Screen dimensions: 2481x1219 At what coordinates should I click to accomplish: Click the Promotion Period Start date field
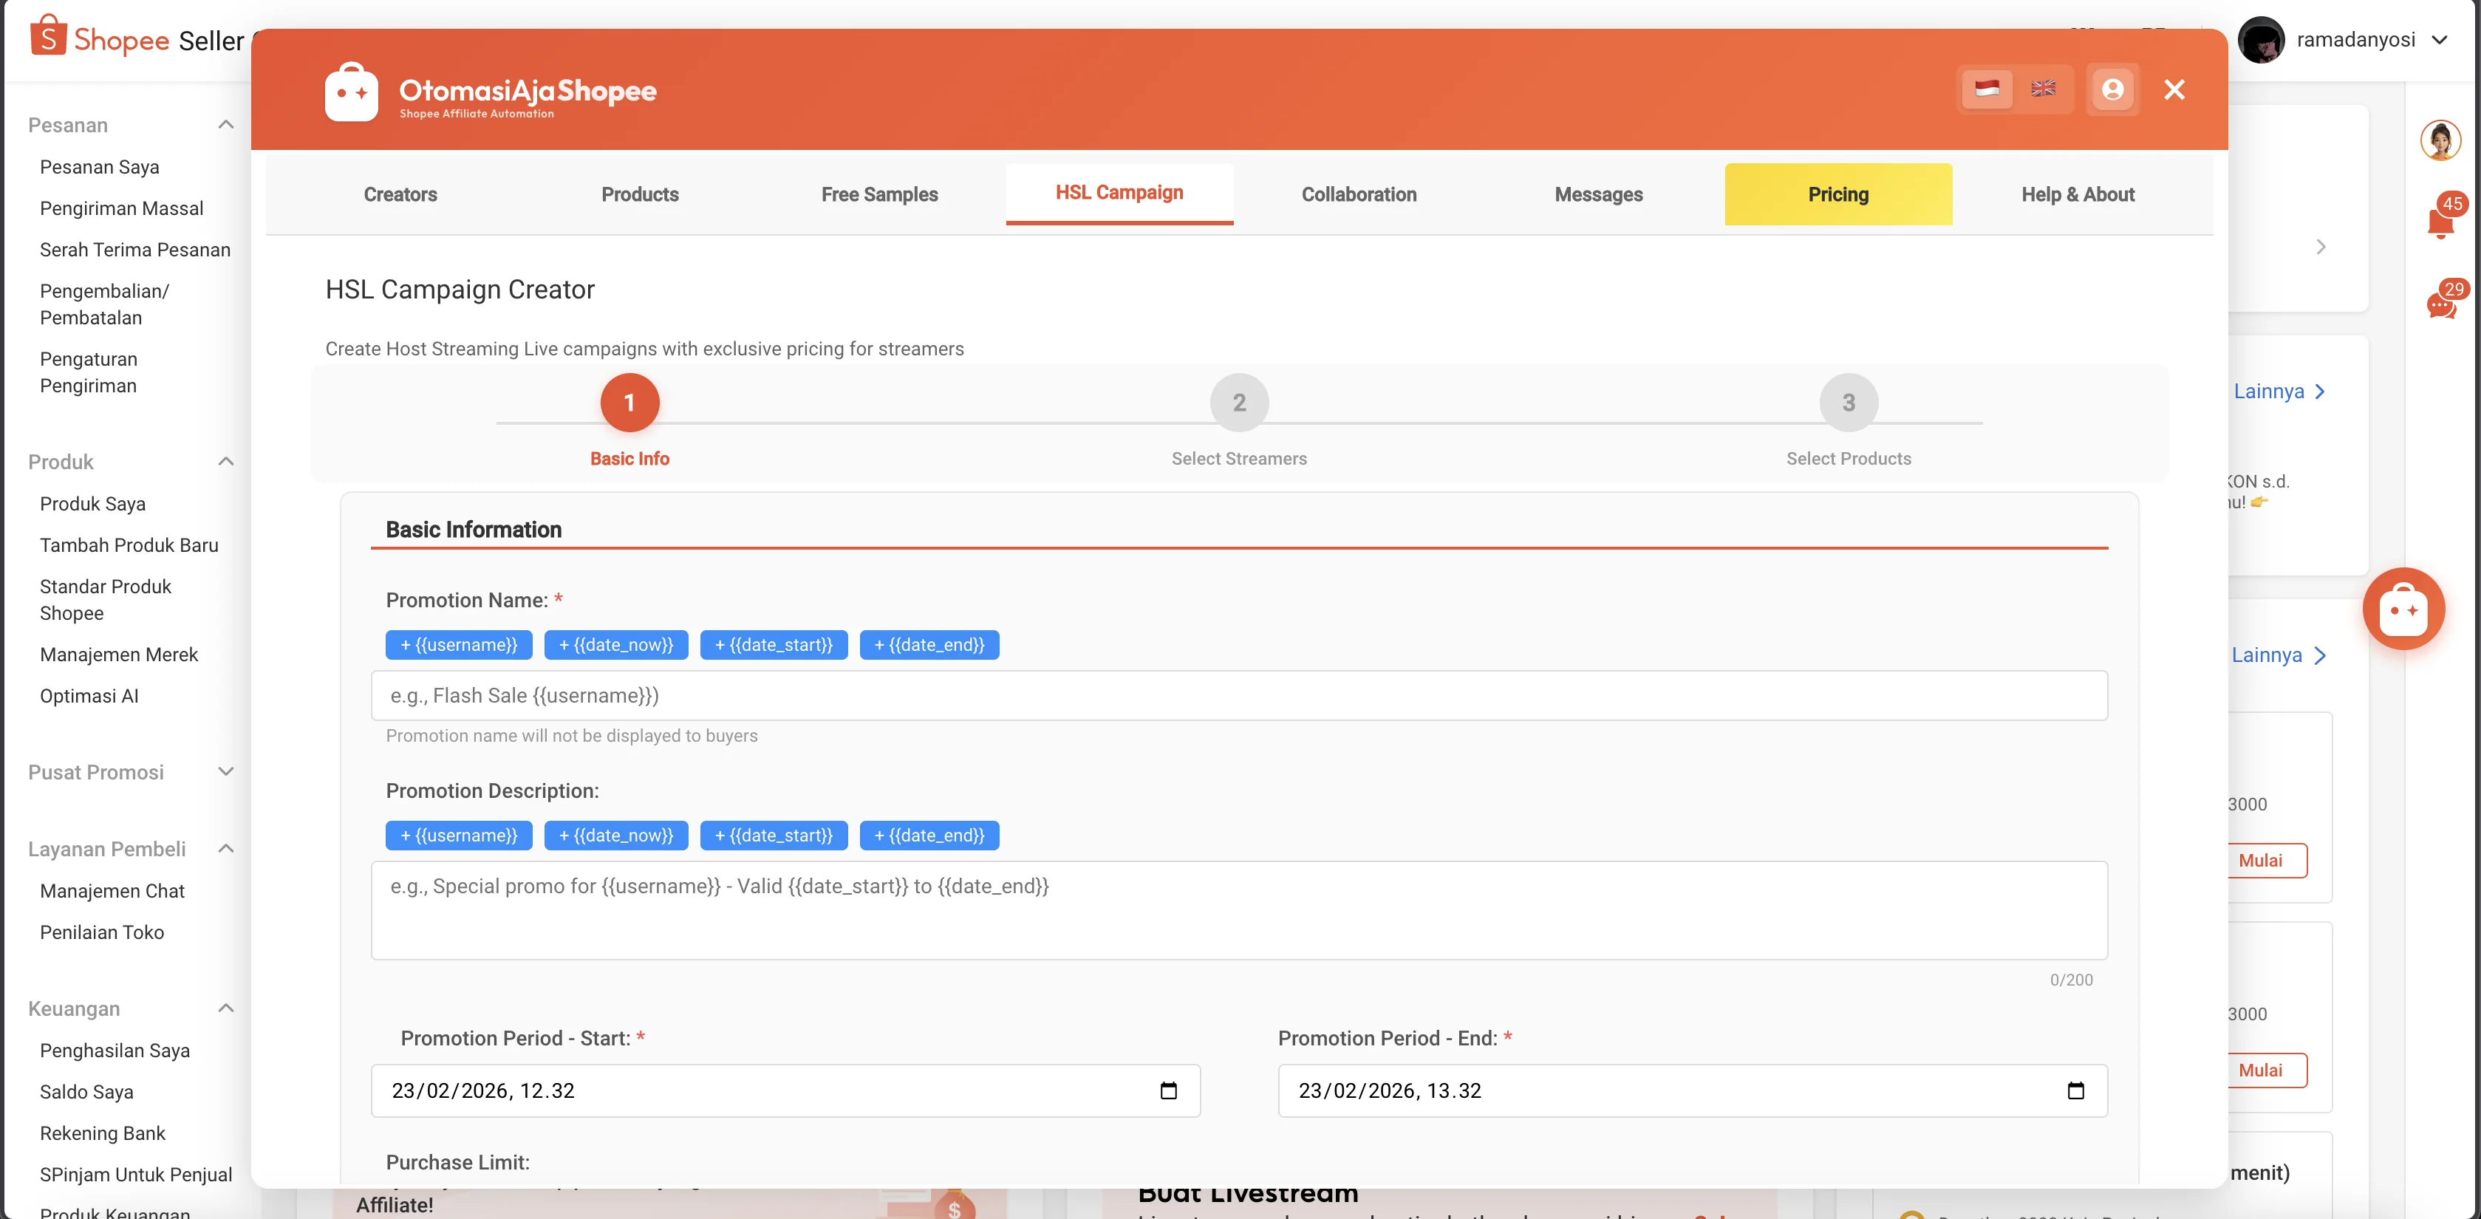pyautogui.click(x=785, y=1090)
